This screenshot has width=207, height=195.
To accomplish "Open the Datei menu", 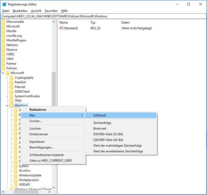I will (6, 11).
